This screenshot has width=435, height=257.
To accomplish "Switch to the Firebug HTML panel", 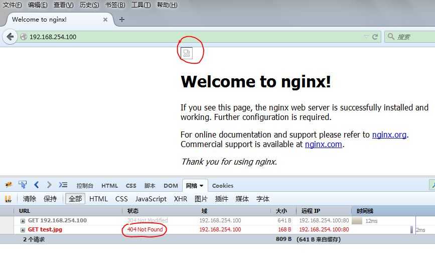I will (109, 186).
